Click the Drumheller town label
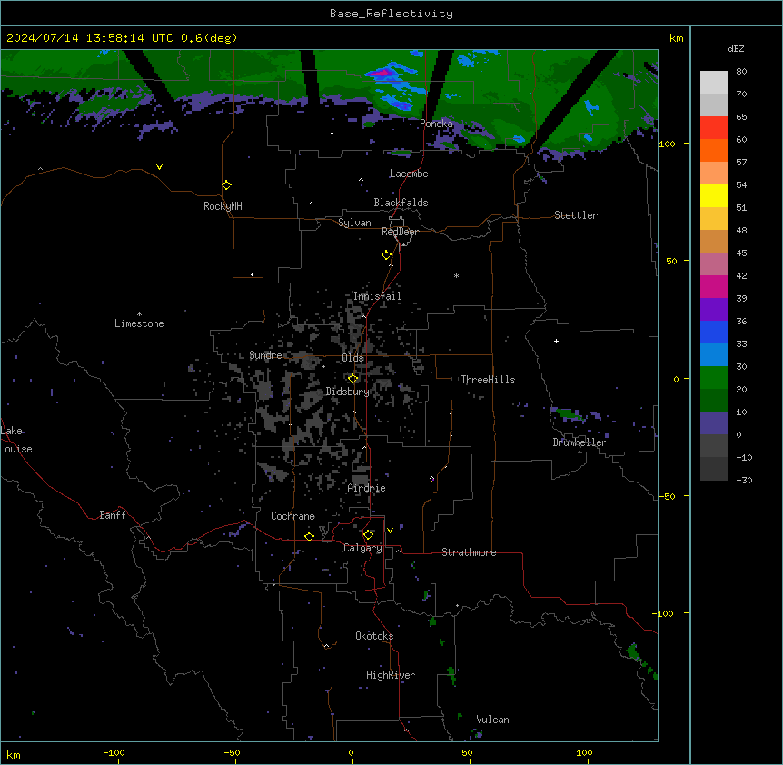 580,442
